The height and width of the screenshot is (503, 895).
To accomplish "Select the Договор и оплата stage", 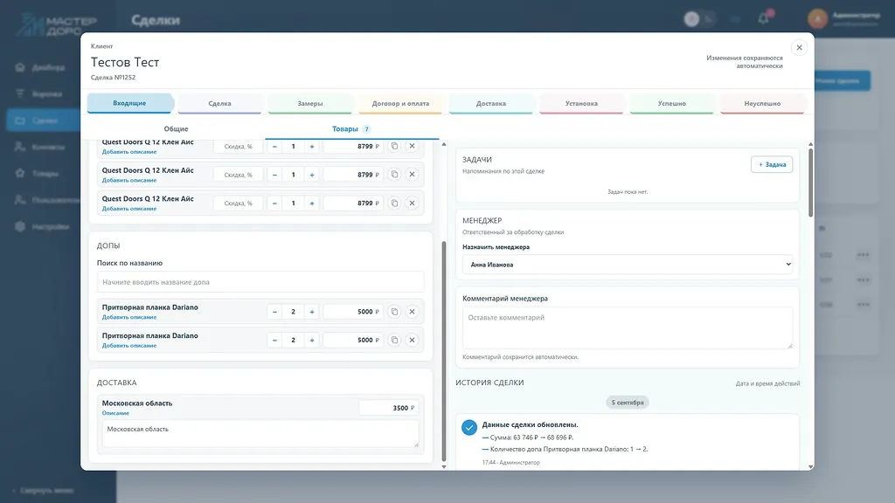I will (x=400, y=103).
